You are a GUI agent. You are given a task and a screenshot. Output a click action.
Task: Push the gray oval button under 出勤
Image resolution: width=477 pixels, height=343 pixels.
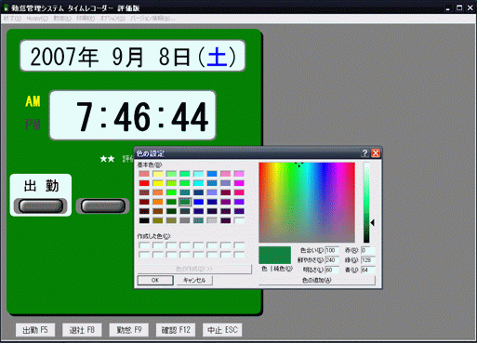[x=41, y=206]
